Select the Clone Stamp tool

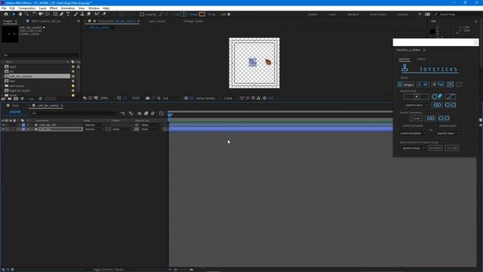82,14
